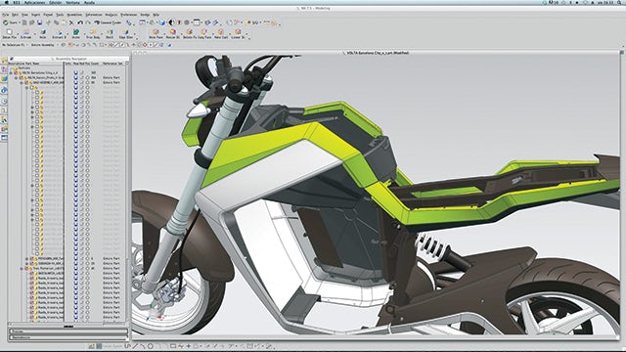Collapse the Tren_Posterior assembly node
The image size is (626, 352).
(x=22, y=268)
